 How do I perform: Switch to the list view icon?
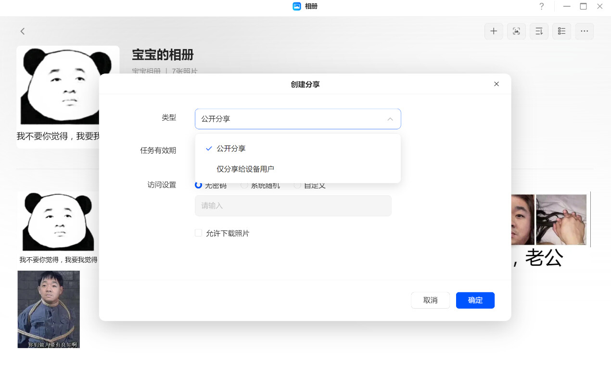tap(561, 31)
